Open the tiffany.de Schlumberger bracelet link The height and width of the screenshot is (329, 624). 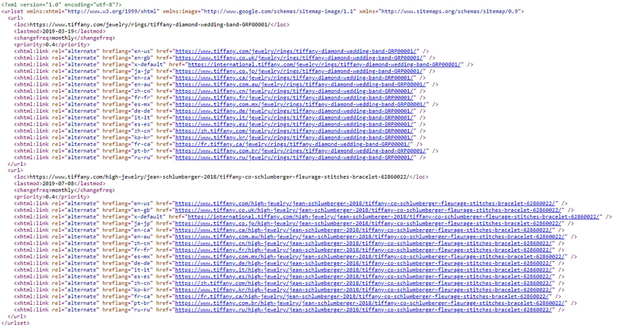click(x=363, y=263)
